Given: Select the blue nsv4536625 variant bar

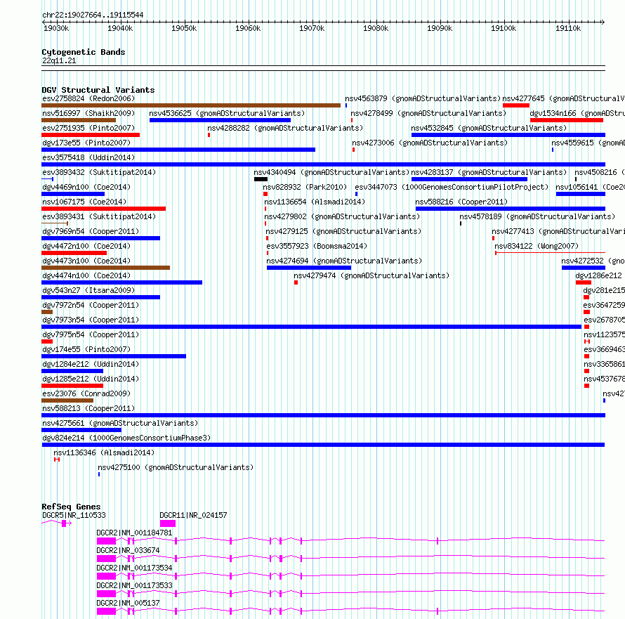Looking at the screenshot, I should (220, 120).
